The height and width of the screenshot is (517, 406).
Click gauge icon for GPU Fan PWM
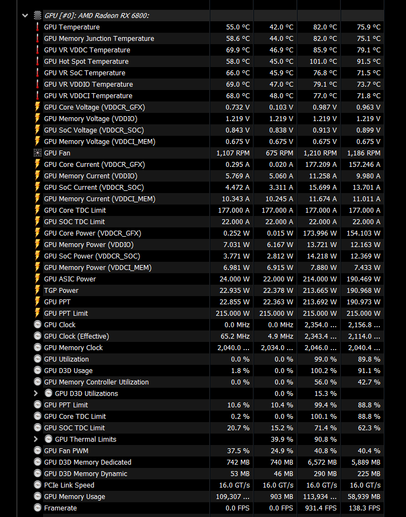(x=38, y=450)
